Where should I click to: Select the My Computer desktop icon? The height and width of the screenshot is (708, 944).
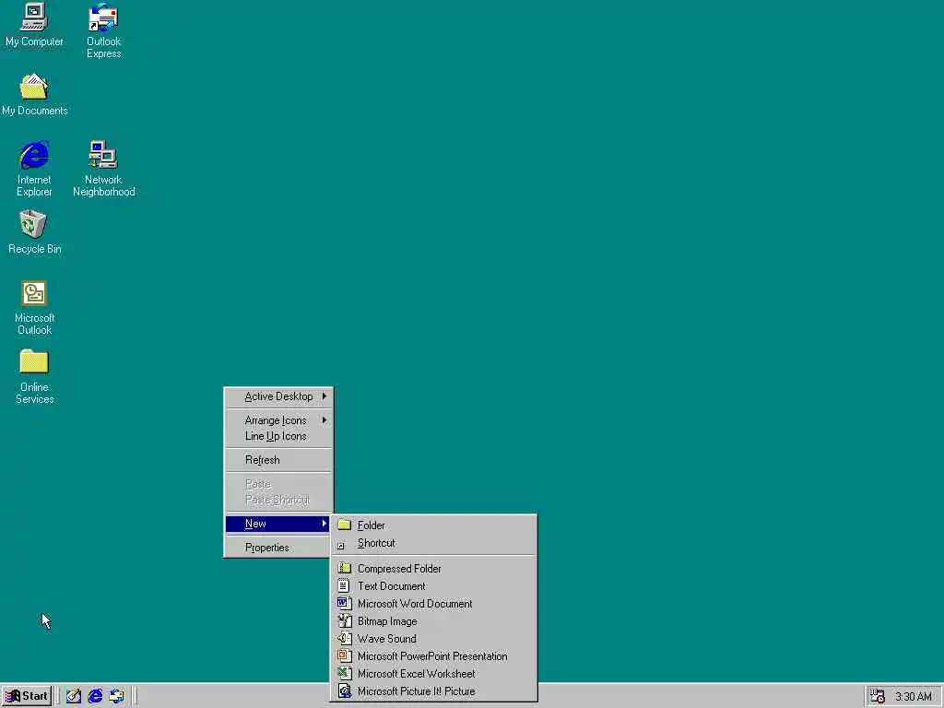pos(34,25)
